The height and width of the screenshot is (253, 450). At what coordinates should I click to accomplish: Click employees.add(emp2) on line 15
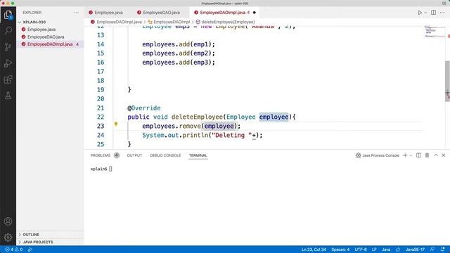point(178,53)
